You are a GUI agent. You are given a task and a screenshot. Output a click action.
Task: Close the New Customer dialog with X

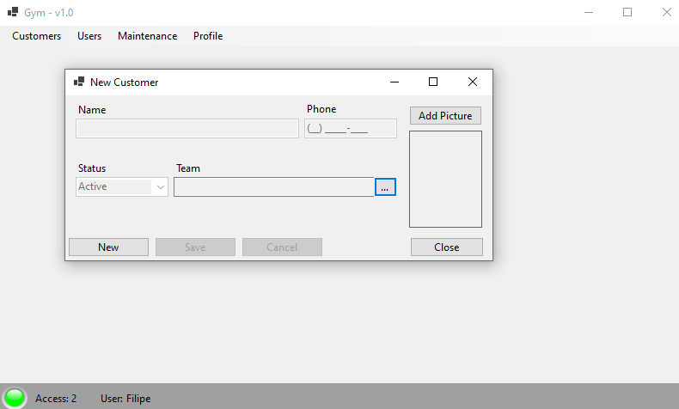[473, 82]
